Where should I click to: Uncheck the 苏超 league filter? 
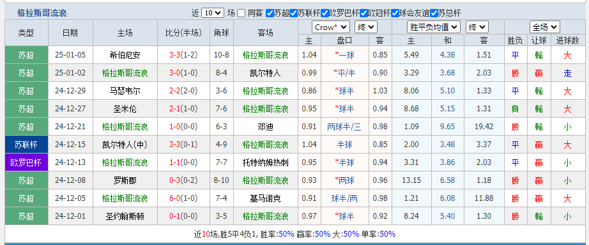270,13
